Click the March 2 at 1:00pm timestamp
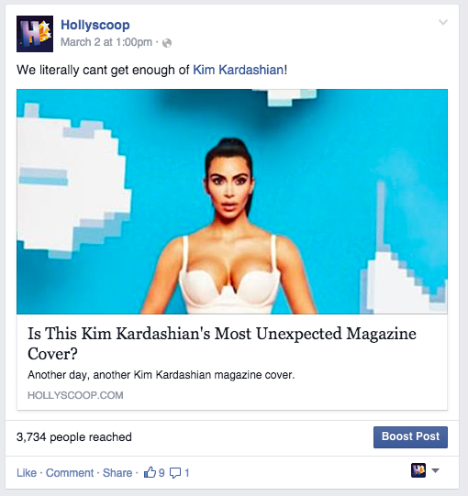 [106, 42]
